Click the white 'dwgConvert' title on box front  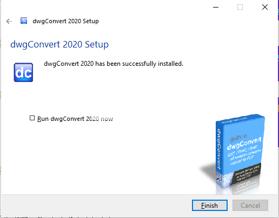[244, 144]
